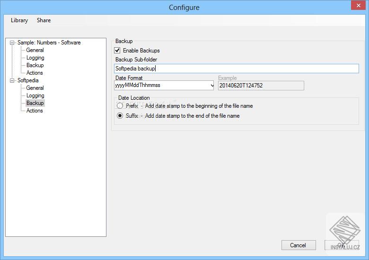This screenshot has width=369, height=260.
Task: Select the Suffix date location option
Action: [120, 116]
